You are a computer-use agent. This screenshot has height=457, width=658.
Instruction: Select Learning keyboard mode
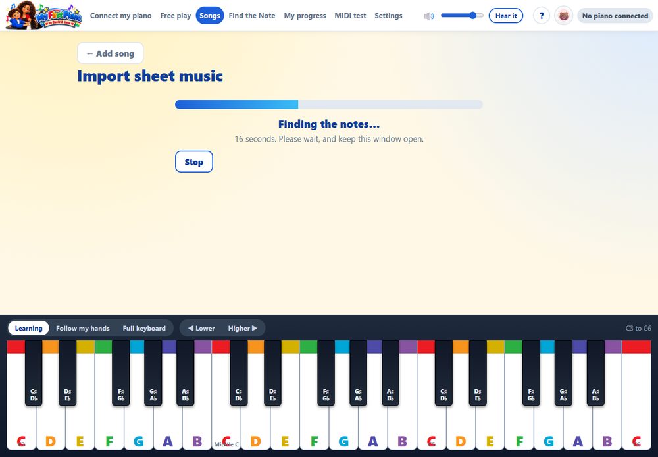tap(28, 328)
